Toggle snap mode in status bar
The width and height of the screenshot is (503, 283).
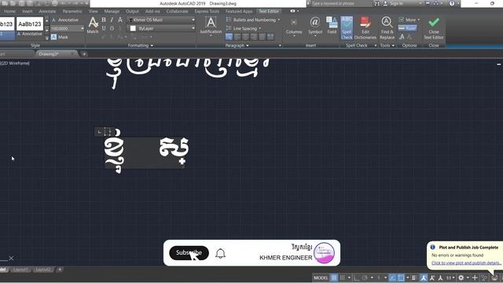tap(343, 277)
